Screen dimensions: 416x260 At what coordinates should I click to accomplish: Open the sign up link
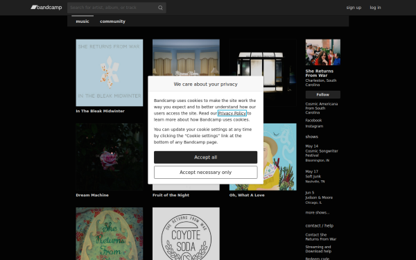354,8
